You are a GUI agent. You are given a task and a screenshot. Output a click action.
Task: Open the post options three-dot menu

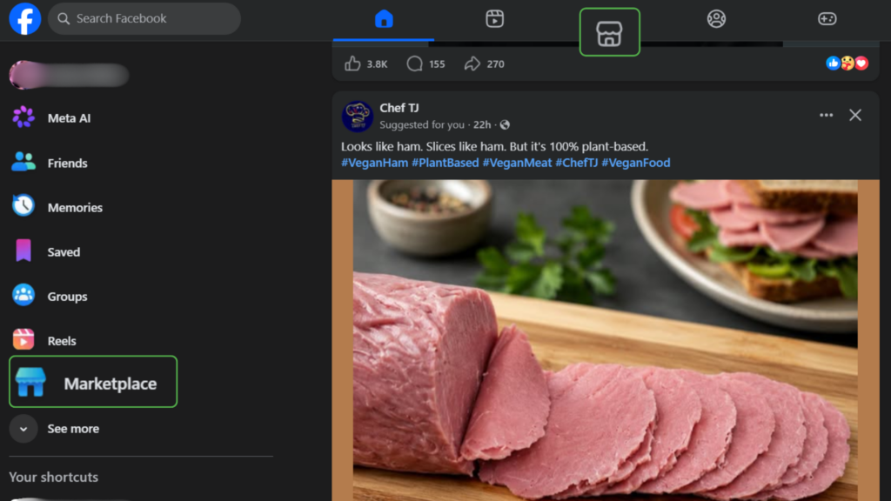827,116
